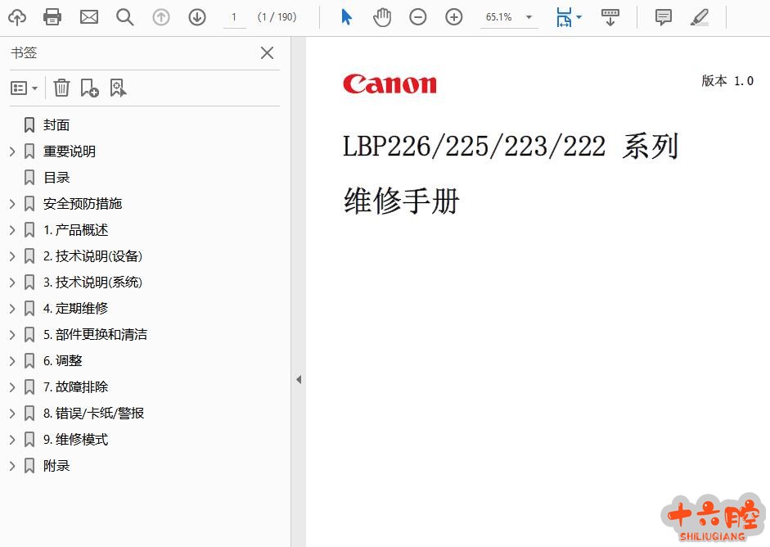Screen dimensions: 770x547
Task: Select the hand pan tool
Action: point(382,16)
